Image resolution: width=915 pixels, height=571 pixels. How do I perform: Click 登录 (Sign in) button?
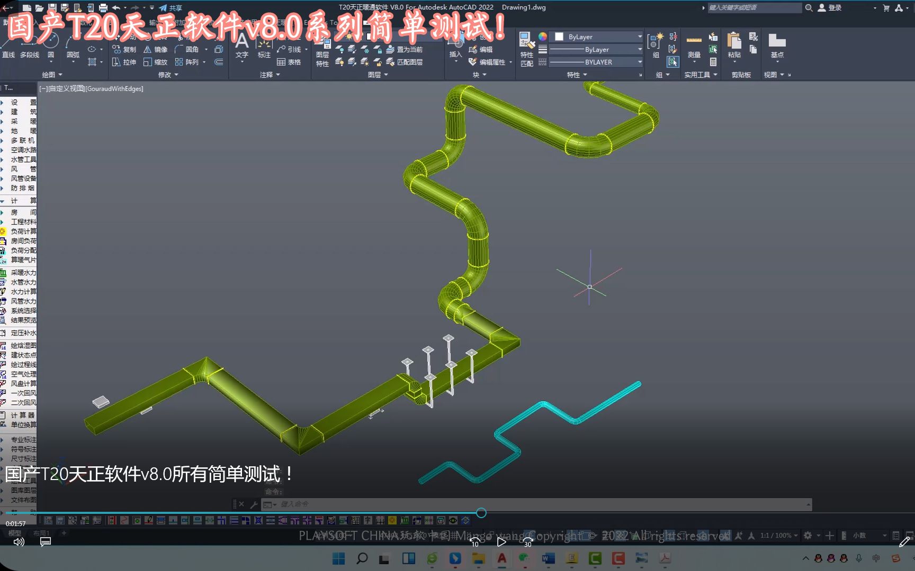(830, 7)
